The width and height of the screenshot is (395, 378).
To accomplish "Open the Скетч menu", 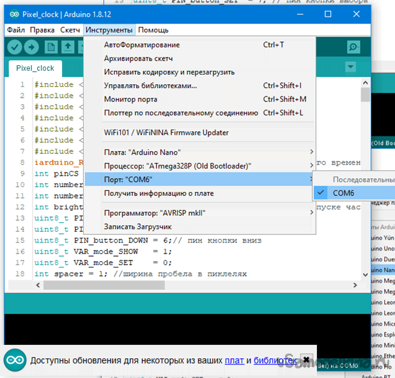I will coord(70,30).
